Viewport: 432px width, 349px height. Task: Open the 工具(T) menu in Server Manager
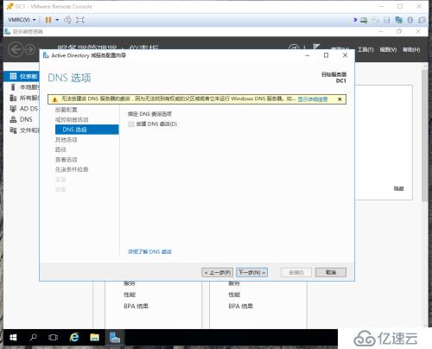365,50
